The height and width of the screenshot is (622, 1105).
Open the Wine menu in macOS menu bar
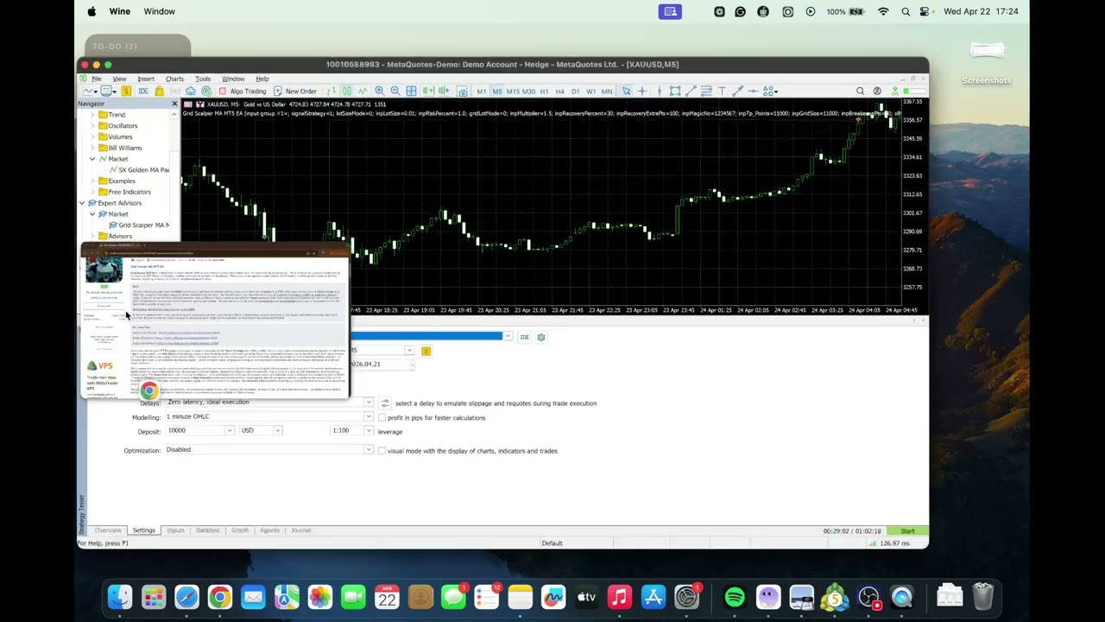(x=120, y=11)
